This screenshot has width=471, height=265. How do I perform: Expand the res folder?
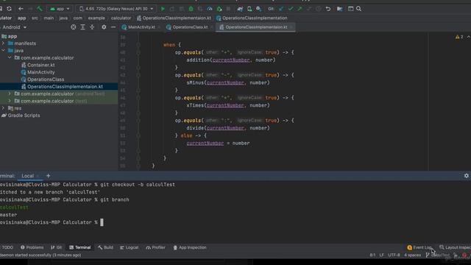coord(3,108)
